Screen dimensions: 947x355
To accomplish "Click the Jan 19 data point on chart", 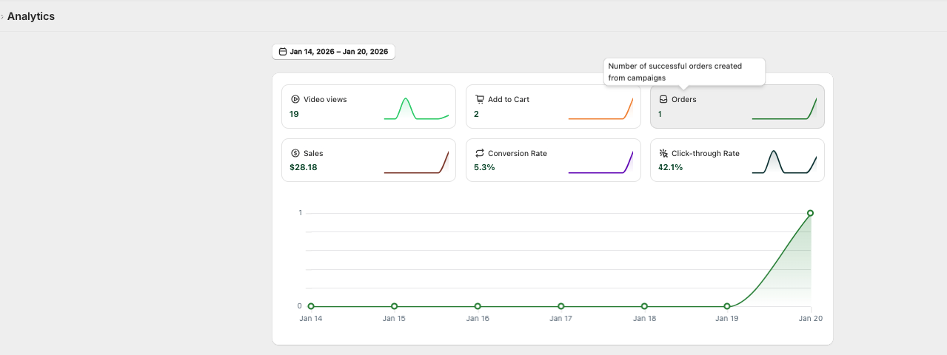I will (727, 306).
